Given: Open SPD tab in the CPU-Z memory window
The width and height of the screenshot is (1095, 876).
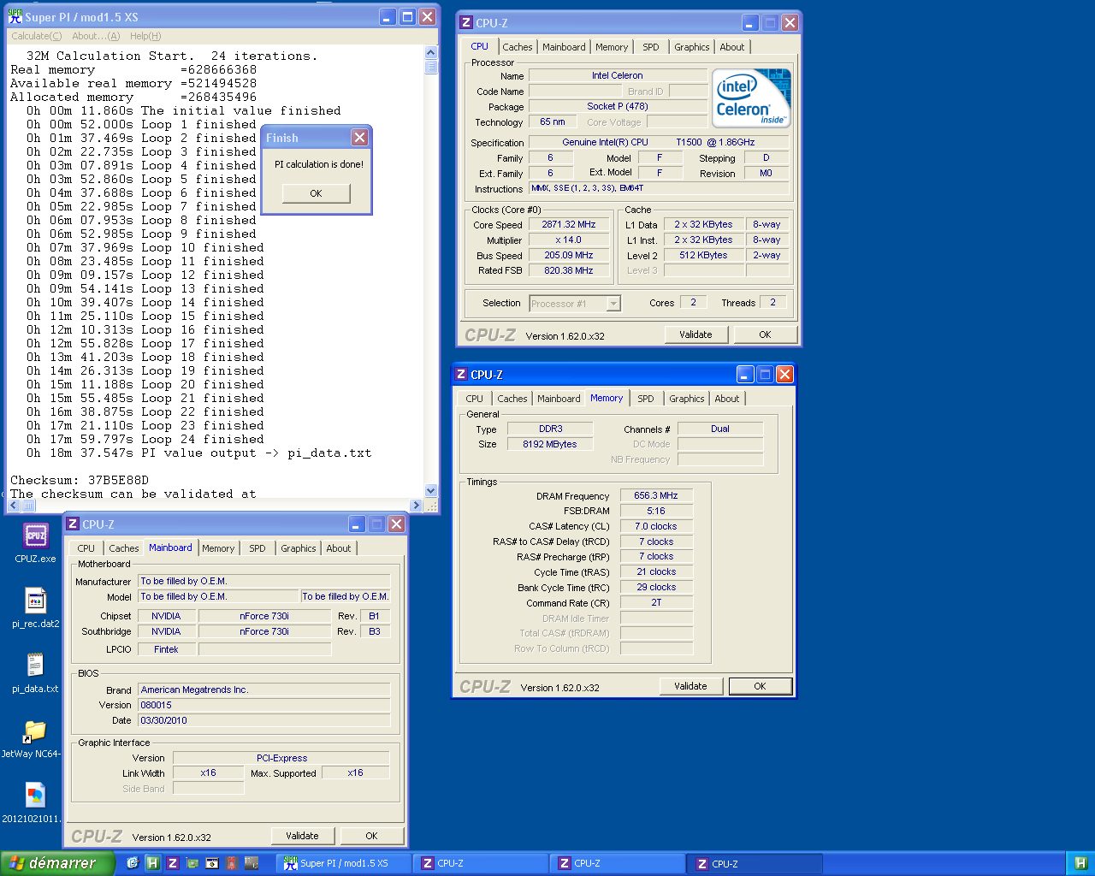Looking at the screenshot, I should point(646,399).
